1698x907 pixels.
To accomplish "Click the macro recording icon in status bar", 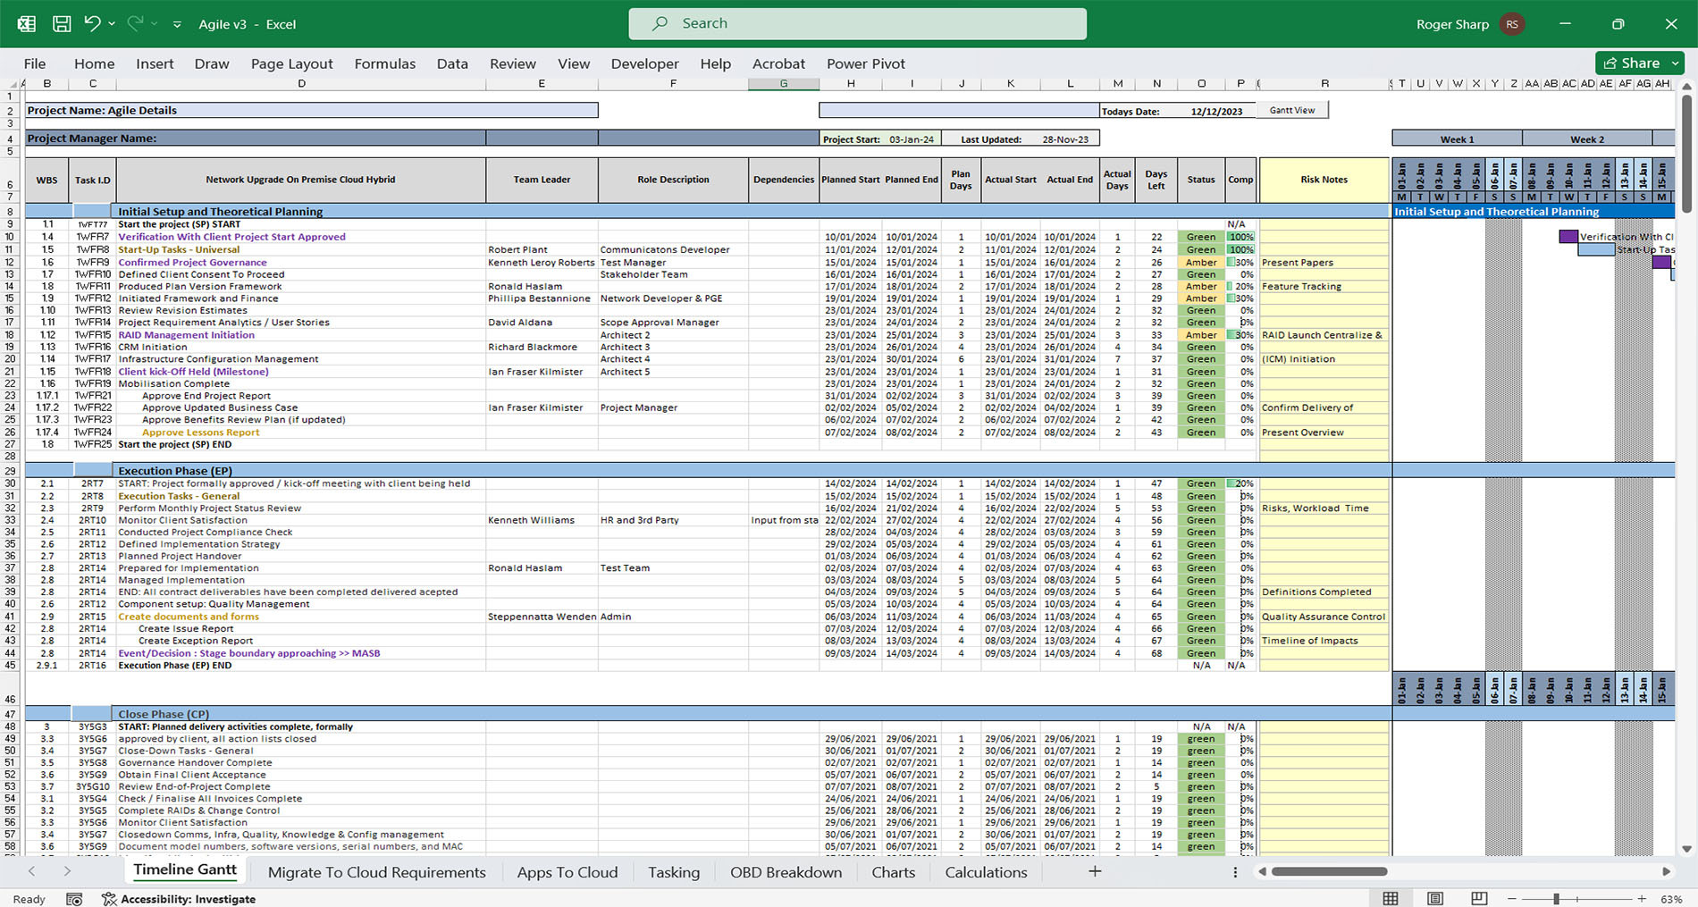I will tap(74, 899).
